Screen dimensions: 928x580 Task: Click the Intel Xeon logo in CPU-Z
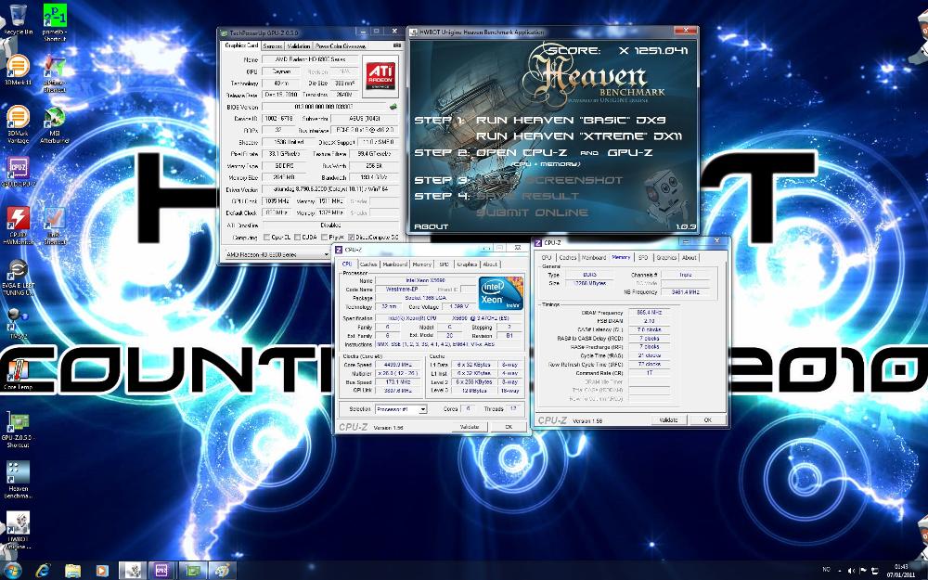[x=501, y=292]
